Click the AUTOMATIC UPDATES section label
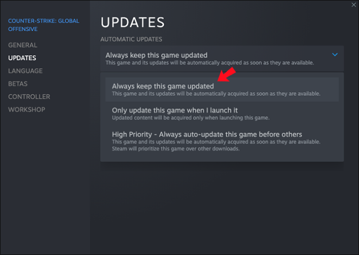The image size is (359, 255). pyautogui.click(x=131, y=40)
